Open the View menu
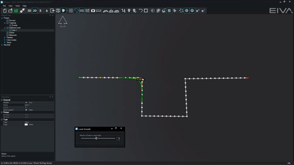This screenshot has height=165, width=294. (11, 6)
